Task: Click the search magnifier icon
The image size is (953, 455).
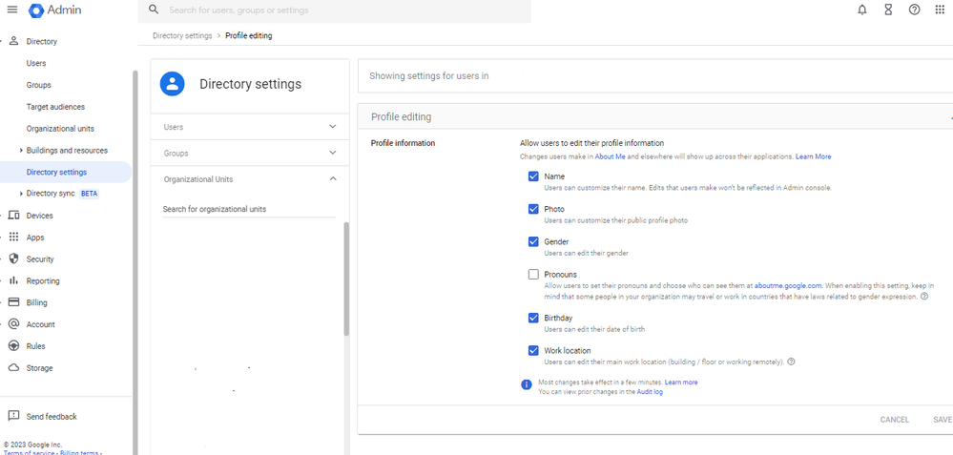Action: coord(154,10)
